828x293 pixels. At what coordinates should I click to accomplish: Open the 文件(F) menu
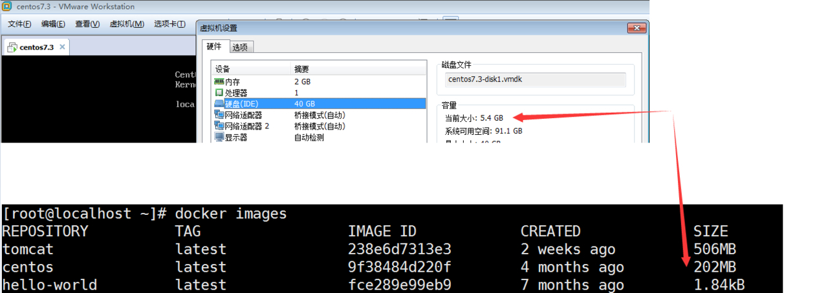point(19,24)
